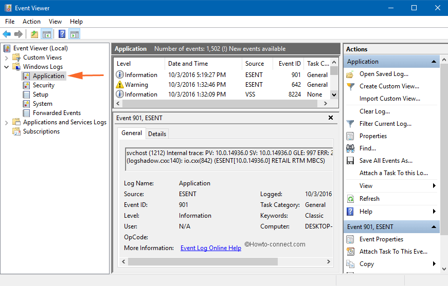Viewport: 448px width, 286px height.
Task: Select the General tab
Action: tap(132, 133)
